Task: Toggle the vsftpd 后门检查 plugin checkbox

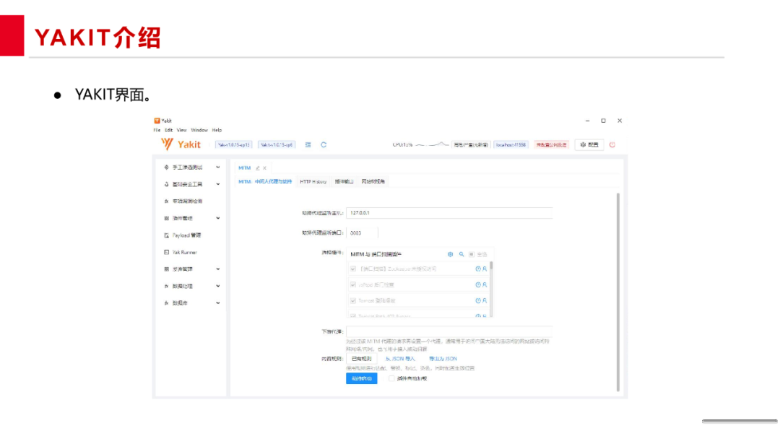Action: tap(353, 285)
